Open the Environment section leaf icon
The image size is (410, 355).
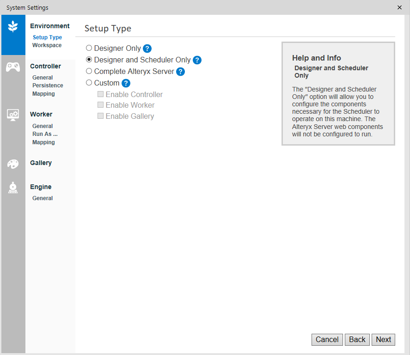(x=13, y=26)
